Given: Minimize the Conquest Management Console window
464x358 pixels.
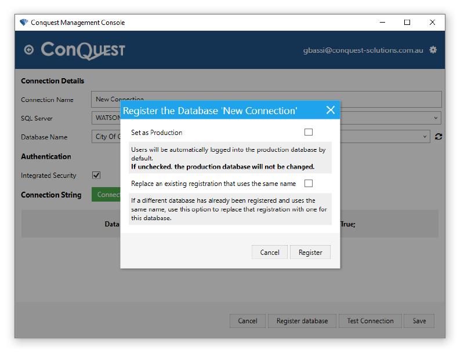Looking at the screenshot, I should [382, 23].
